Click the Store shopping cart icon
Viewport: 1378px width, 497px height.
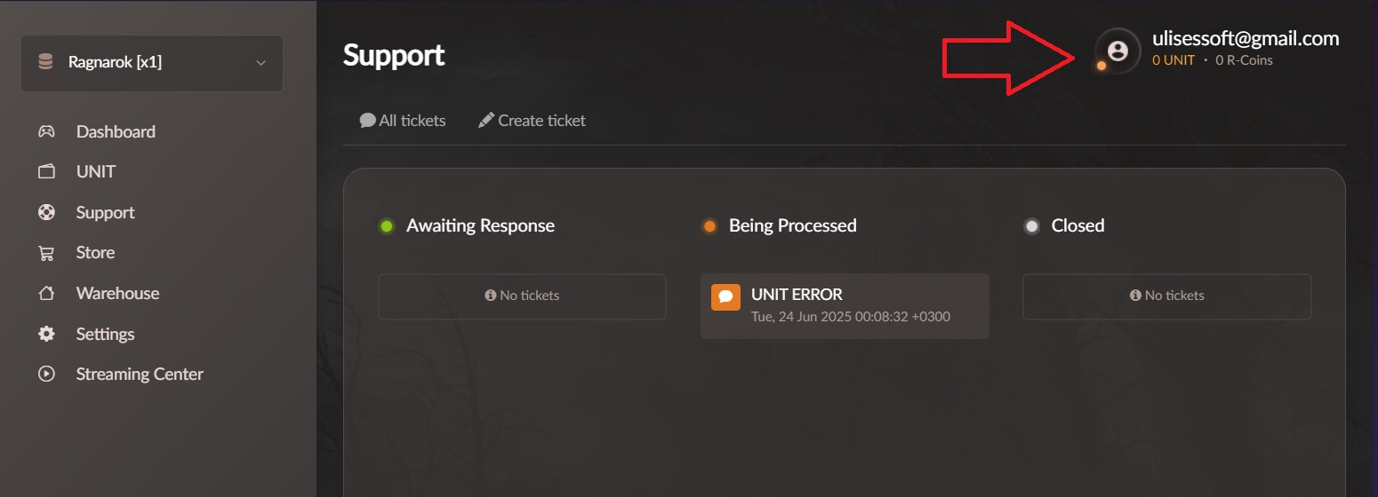pyautogui.click(x=46, y=253)
